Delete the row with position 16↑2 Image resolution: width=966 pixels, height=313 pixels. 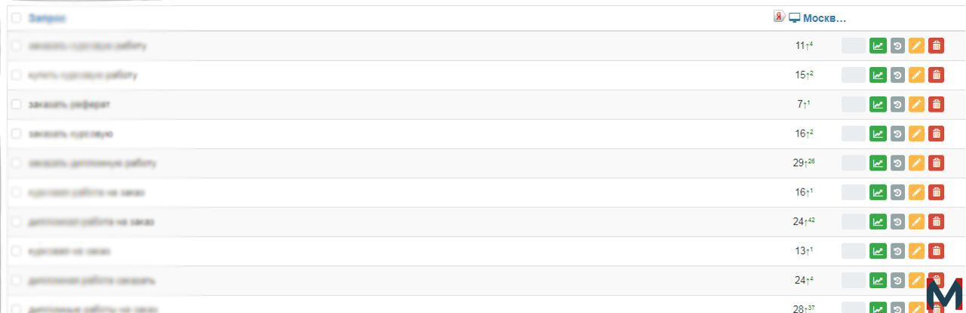(936, 133)
